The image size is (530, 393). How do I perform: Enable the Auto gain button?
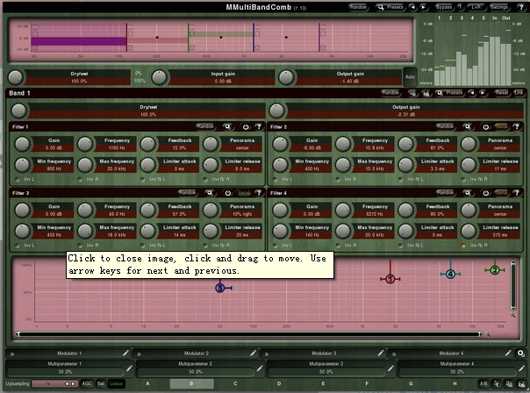[x=409, y=77]
